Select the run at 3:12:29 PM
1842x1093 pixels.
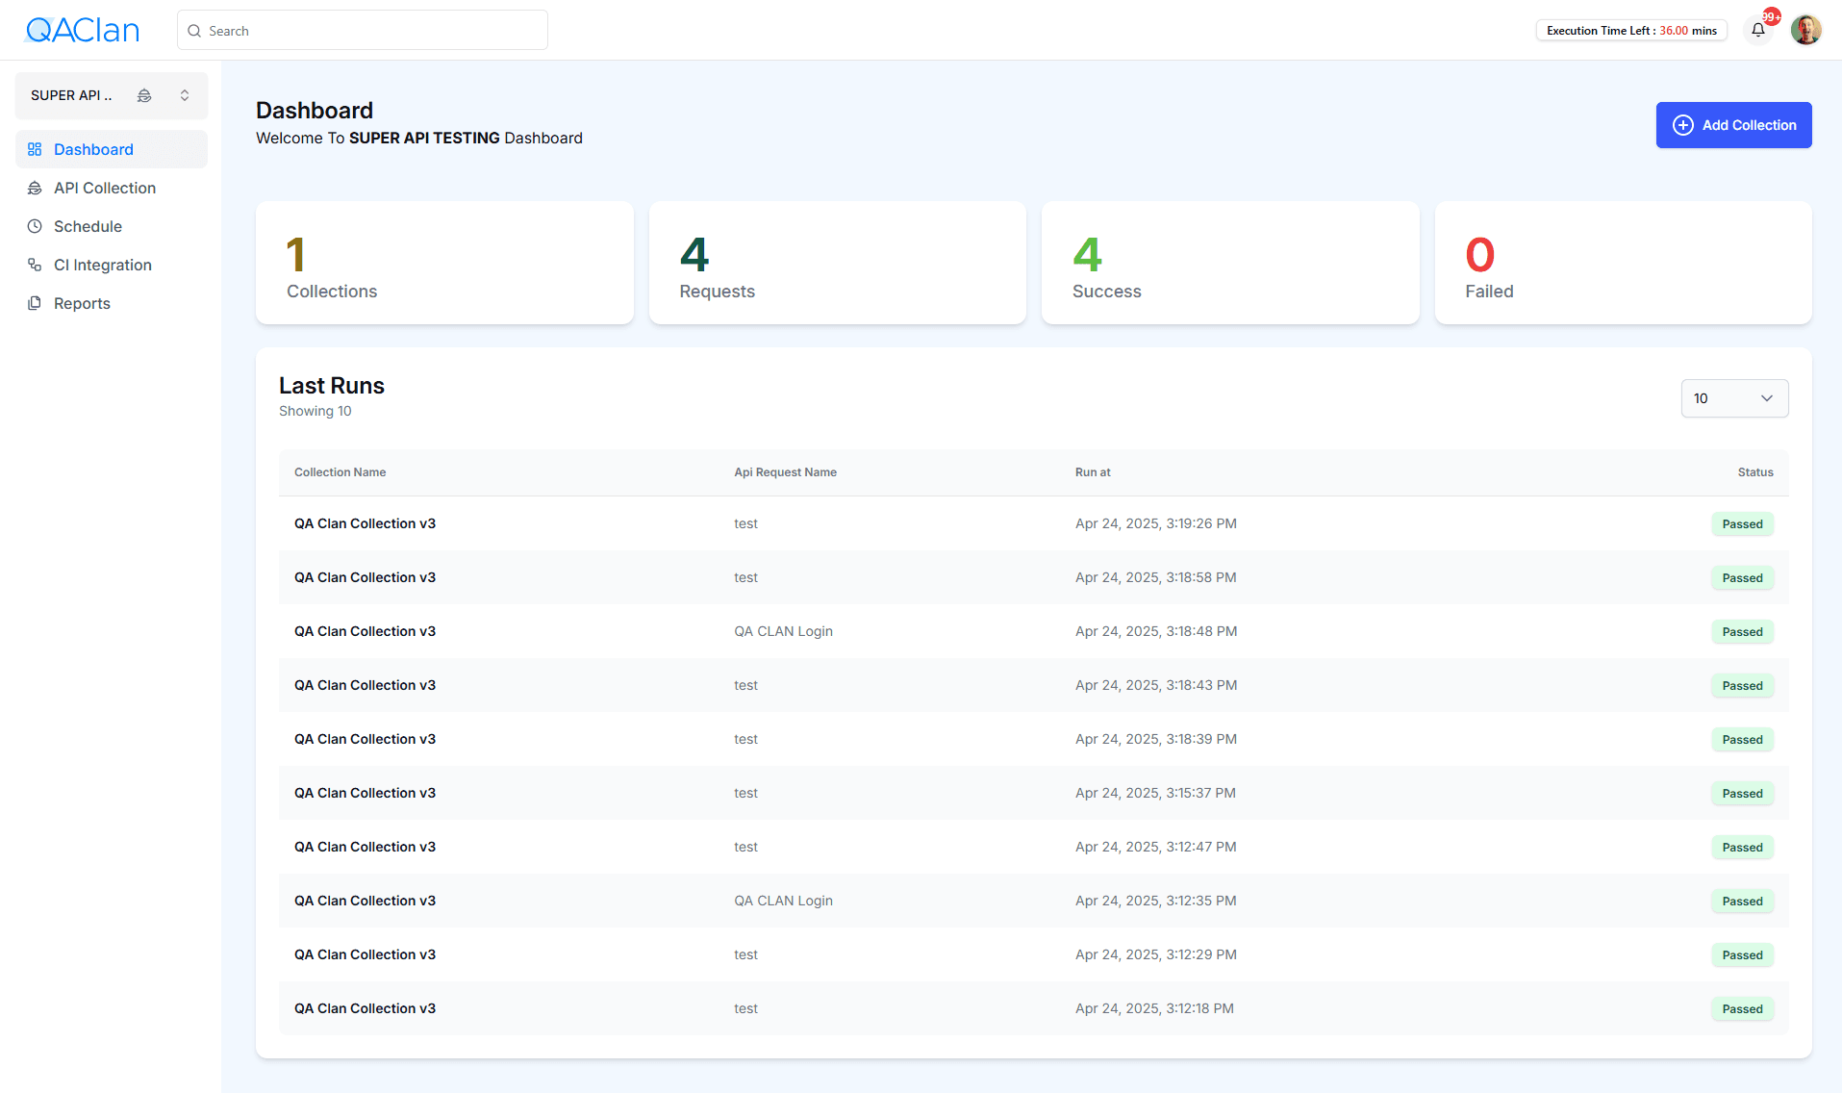(1033, 954)
